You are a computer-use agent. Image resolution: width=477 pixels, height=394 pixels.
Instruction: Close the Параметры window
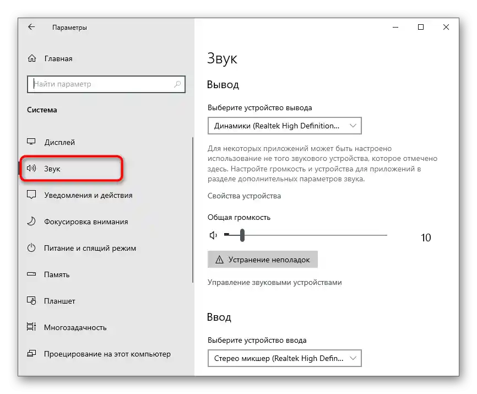446,27
